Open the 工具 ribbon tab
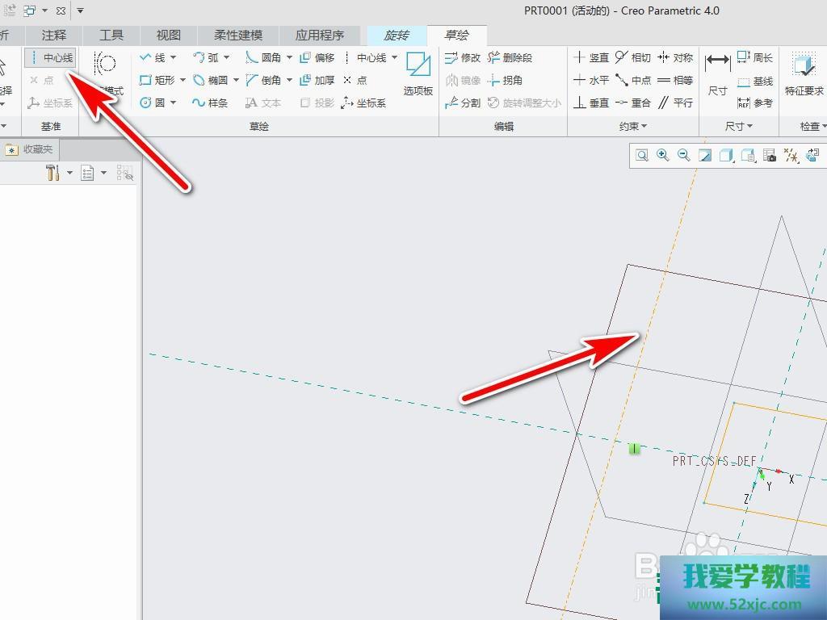The width and height of the screenshot is (827, 620). point(111,36)
